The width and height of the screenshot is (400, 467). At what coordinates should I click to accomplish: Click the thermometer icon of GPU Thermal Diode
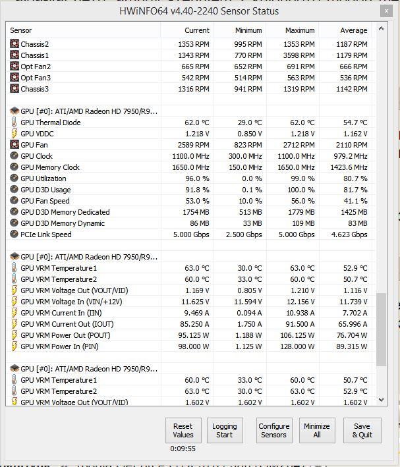click(14, 122)
